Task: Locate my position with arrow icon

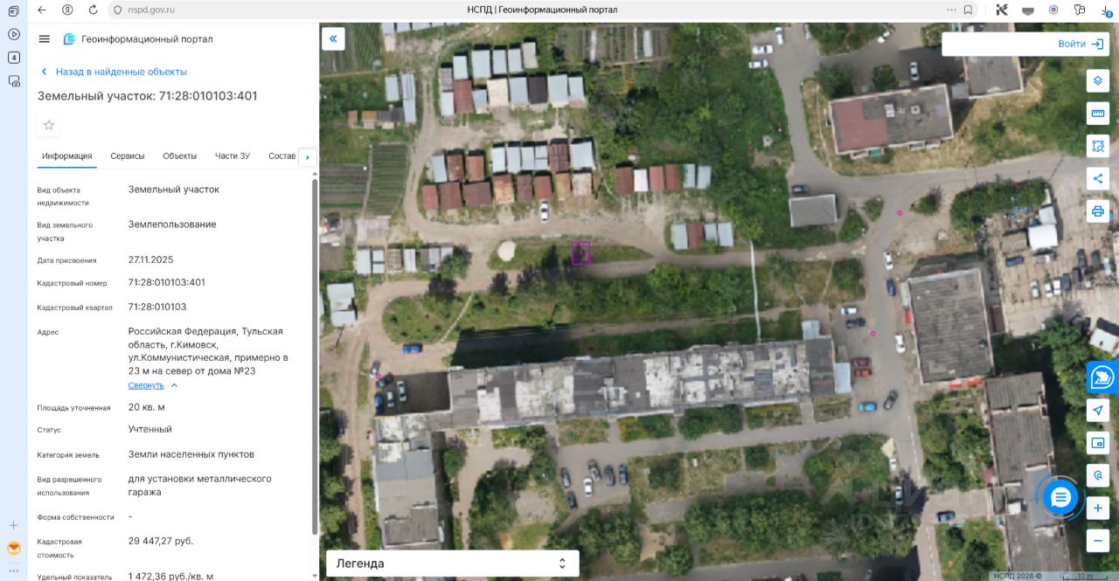Action: 1098,411
